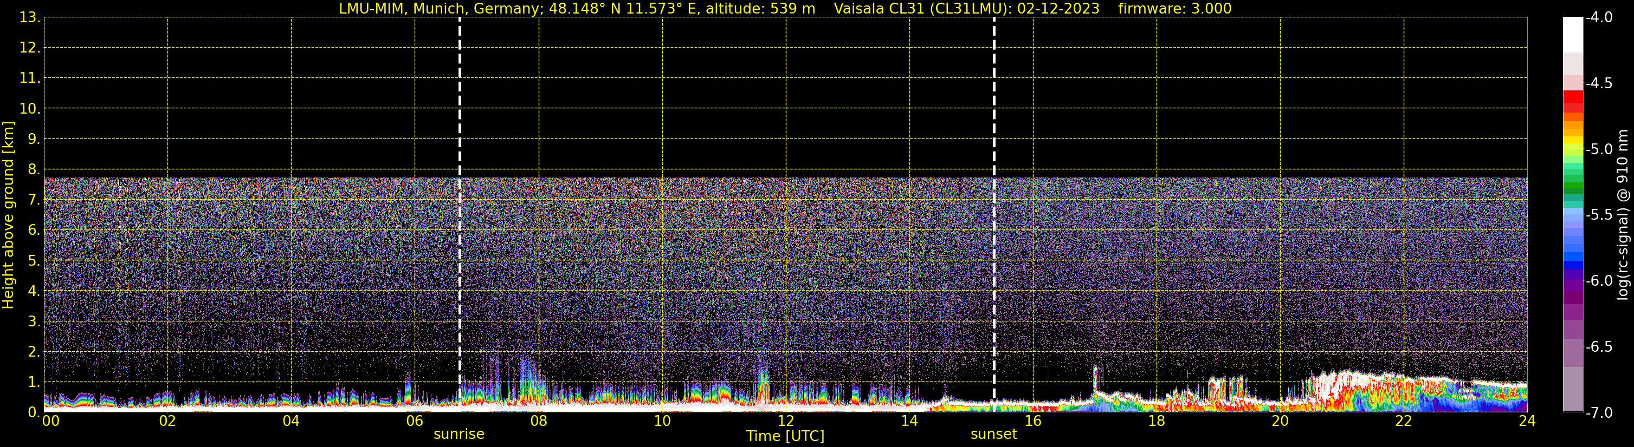The image size is (1634, 447).
Task: Click the height axis tick label '3.'
Action: pyautogui.click(x=34, y=321)
